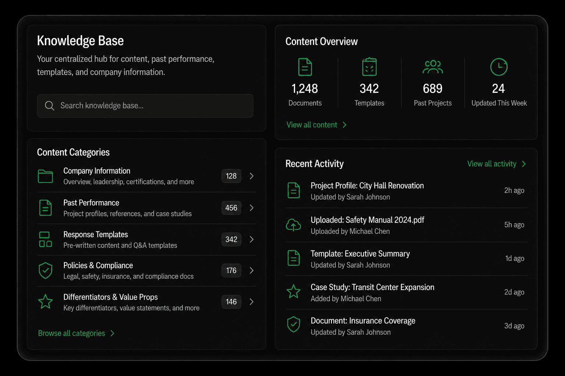The width and height of the screenshot is (565, 376).
Task: Click the Company Information folder icon
Action: [x=45, y=176]
